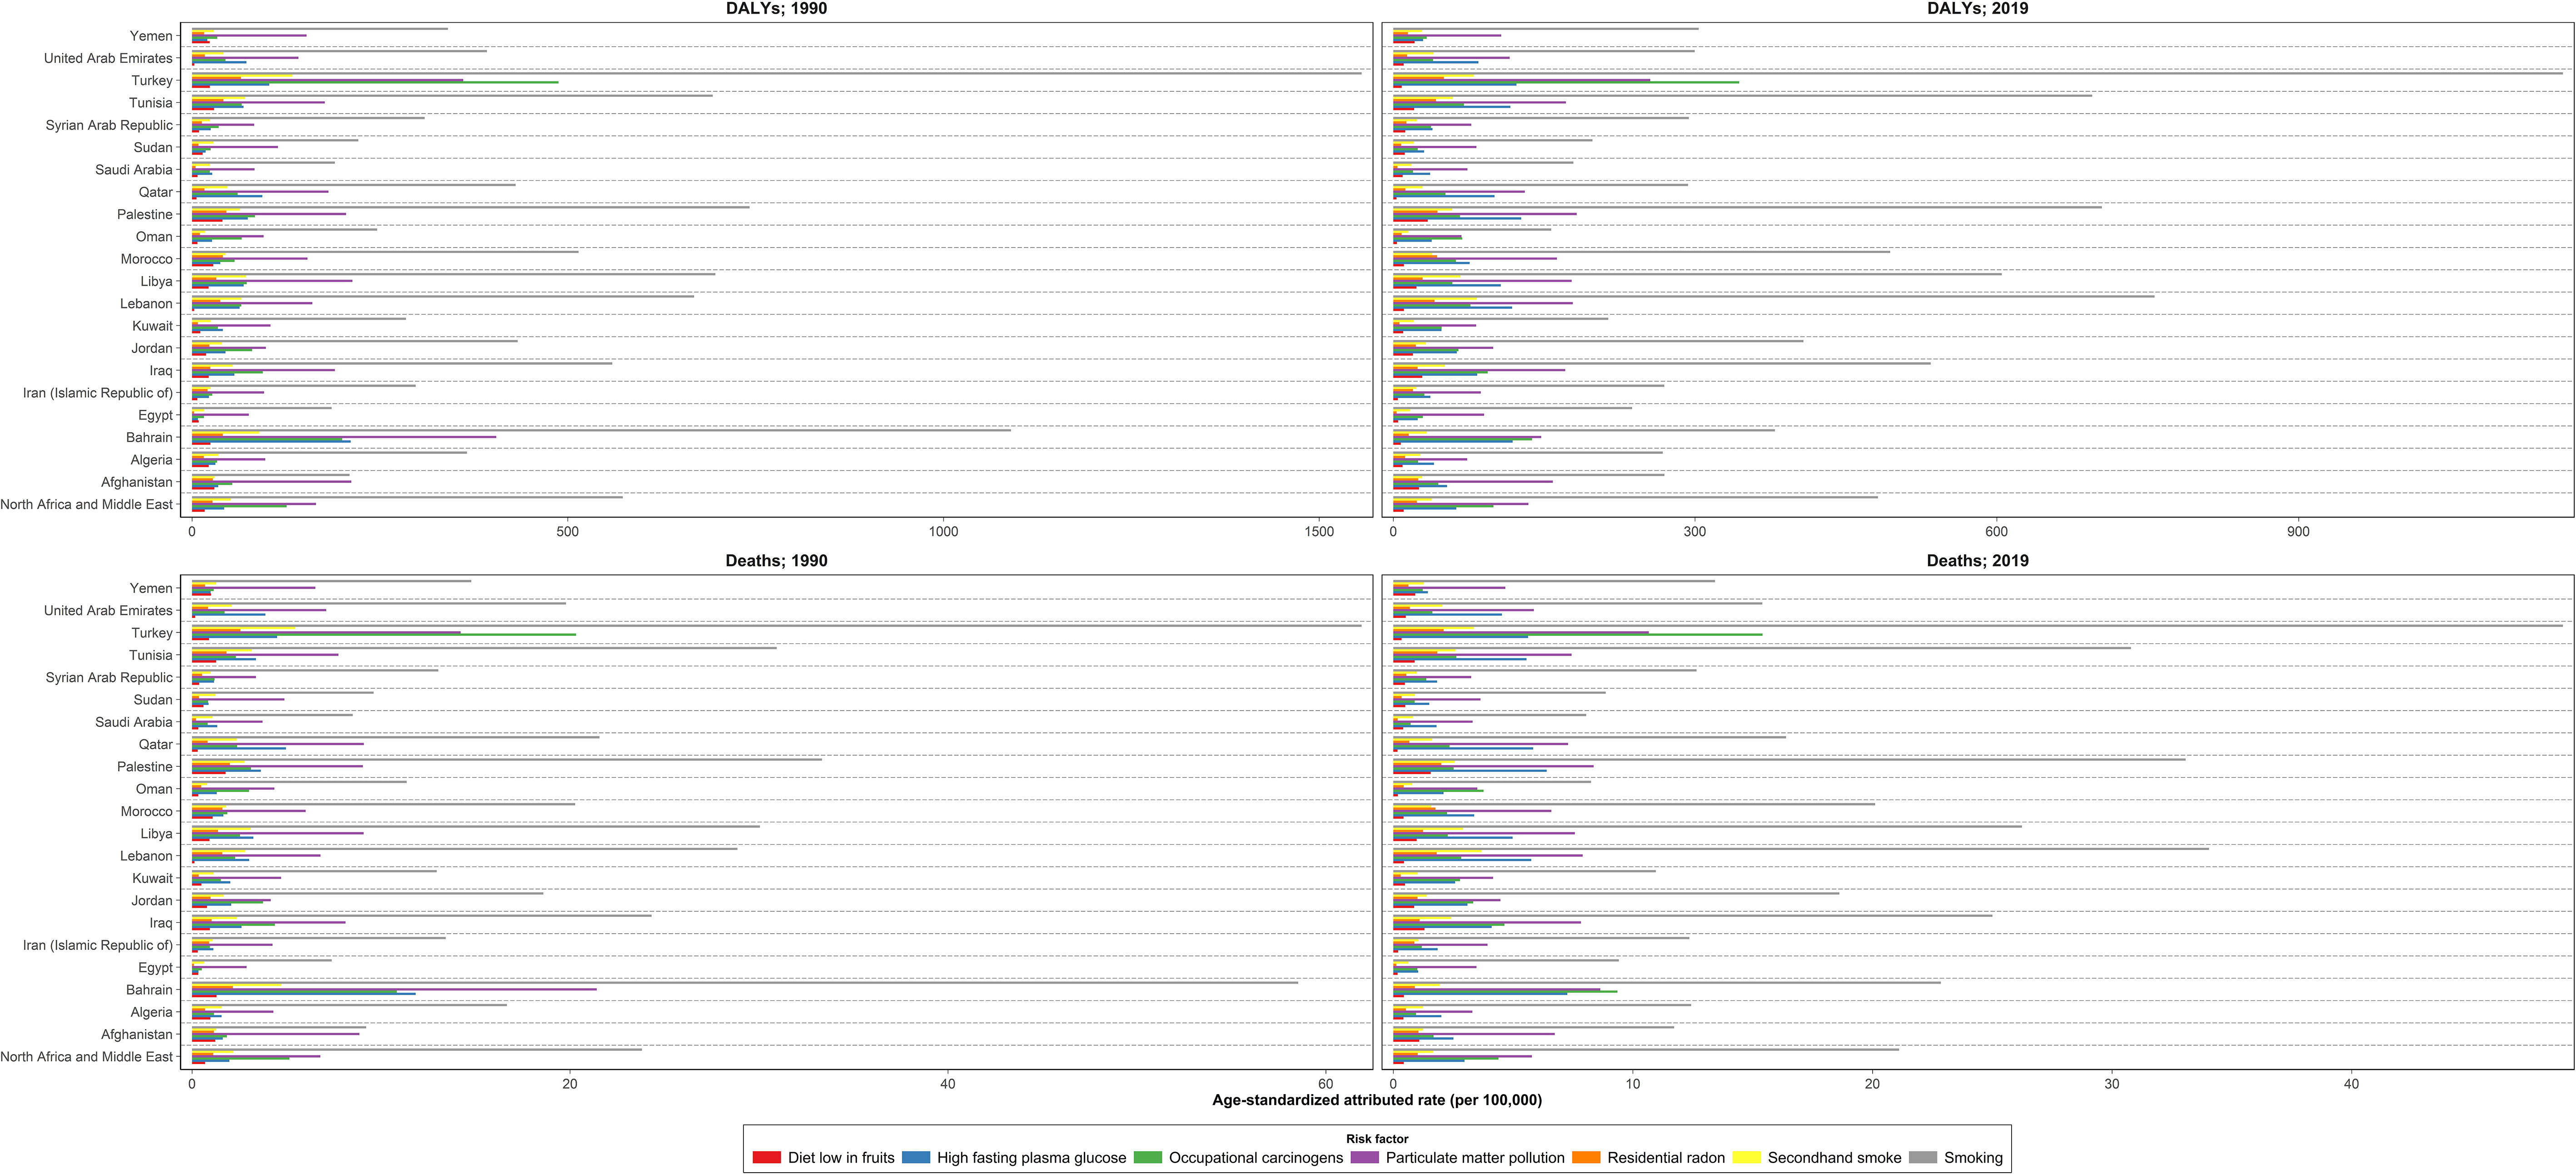The height and width of the screenshot is (1174, 2576).
Task: Click the 'Occupational carcinogens' legend label
Action: click(1256, 1158)
